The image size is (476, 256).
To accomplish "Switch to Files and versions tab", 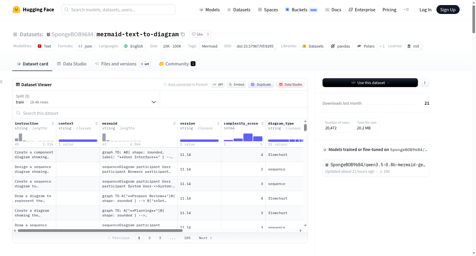I will [x=123, y=64].
